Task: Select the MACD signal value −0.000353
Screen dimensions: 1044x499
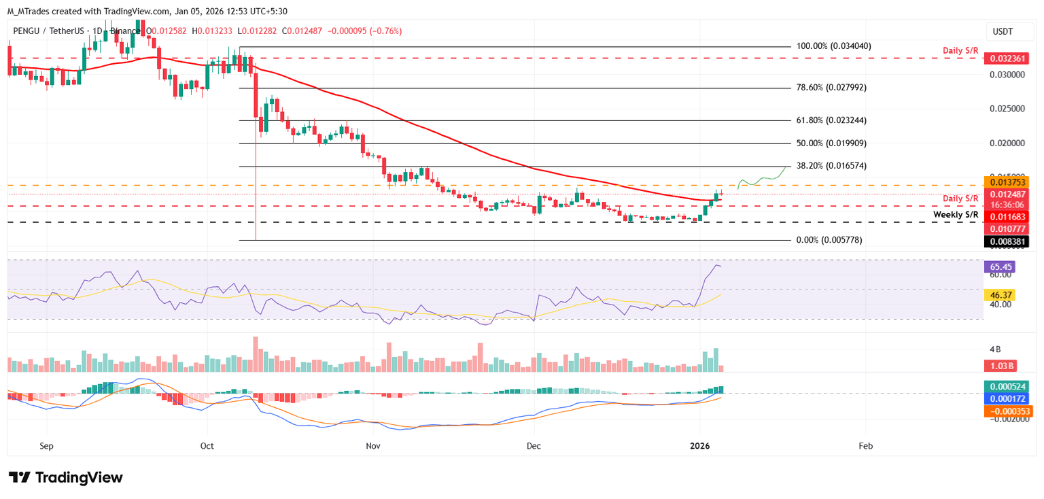Action: tap(1007, 411)
